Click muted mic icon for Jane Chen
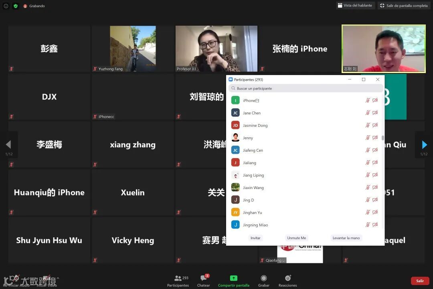Screen dimensions: 433x289 click(368, 113)
